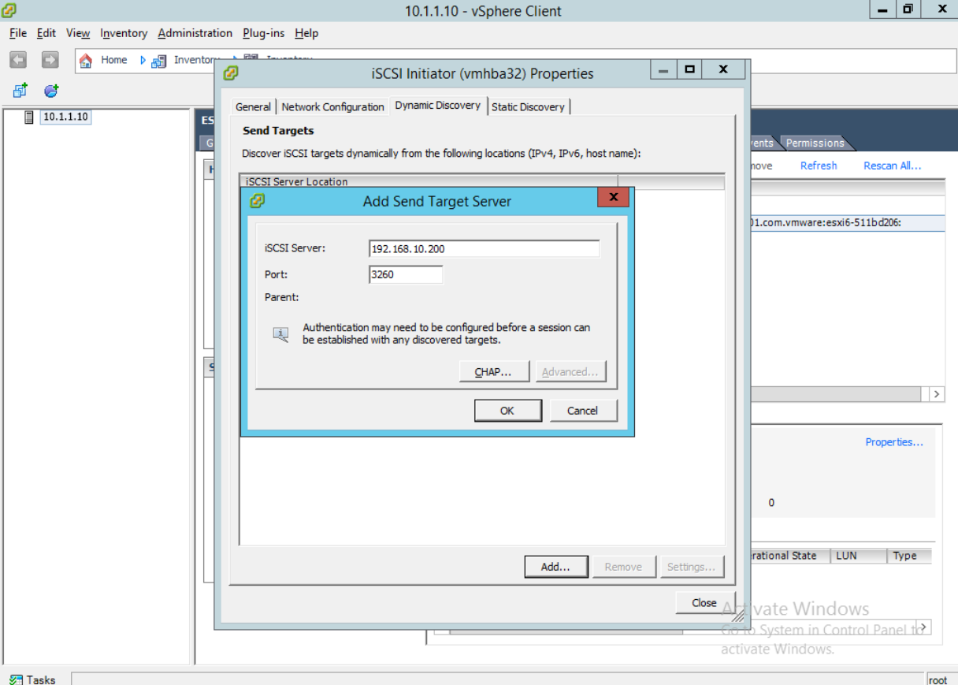The image size is (958, 685).
Task: Click the Tasks icon in the status bar
Action: 17,679
